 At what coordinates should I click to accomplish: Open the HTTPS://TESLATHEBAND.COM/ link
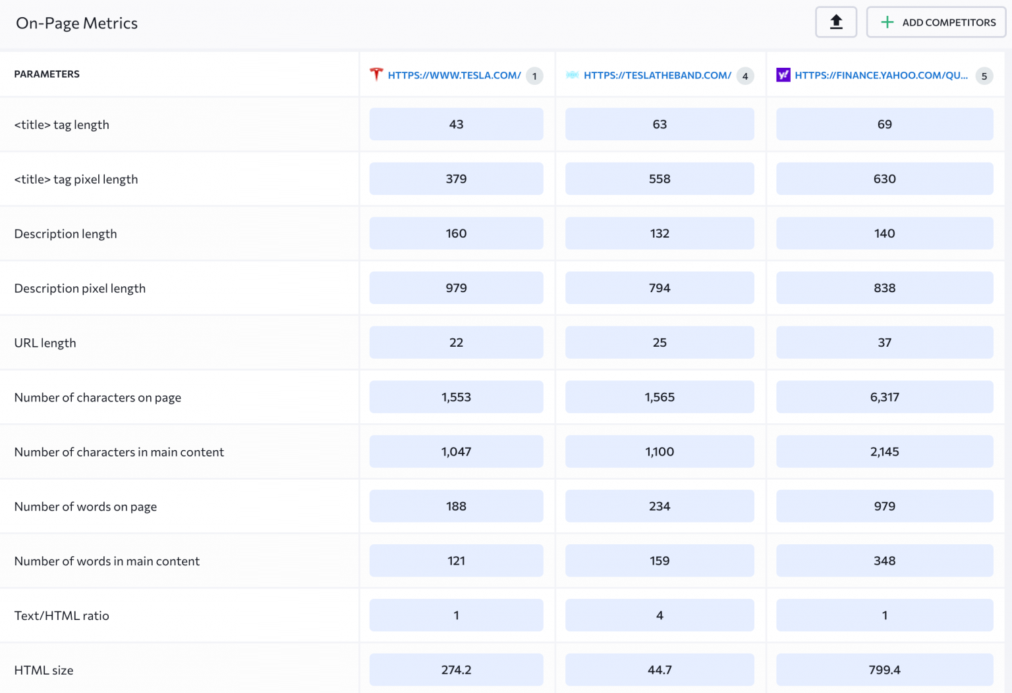[x=657, y=75]
